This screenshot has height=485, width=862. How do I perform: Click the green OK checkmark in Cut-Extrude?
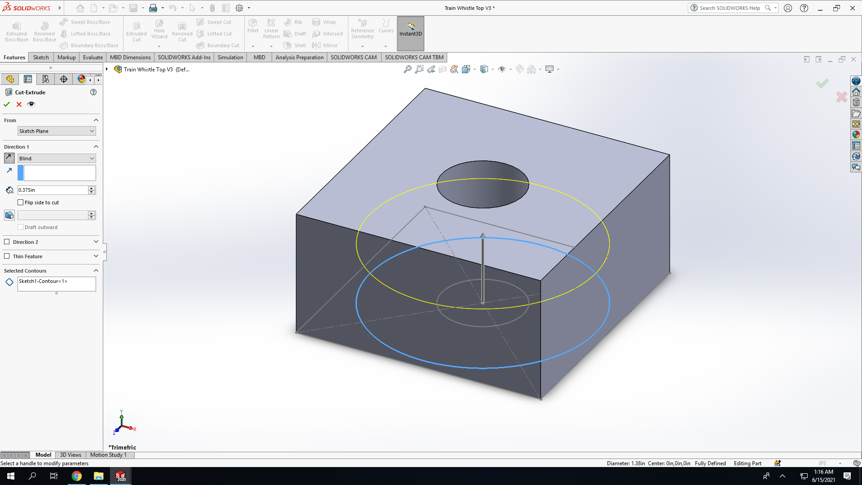click(7, 104)
